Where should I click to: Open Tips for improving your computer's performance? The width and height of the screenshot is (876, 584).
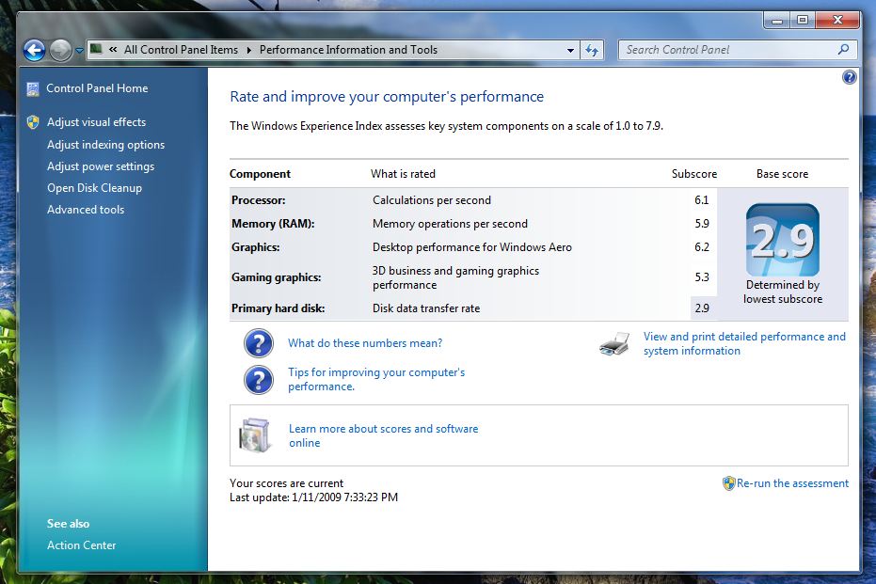[x=376, y=379]
